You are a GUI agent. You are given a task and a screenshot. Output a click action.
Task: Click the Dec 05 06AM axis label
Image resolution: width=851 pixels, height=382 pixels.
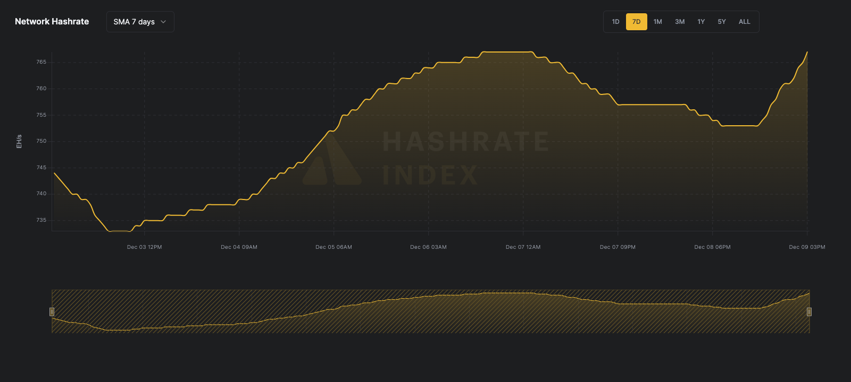point(334,247)
